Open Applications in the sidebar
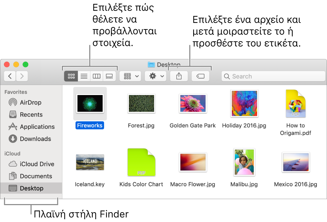The image size is (327, 222). [x=31, y=127]
